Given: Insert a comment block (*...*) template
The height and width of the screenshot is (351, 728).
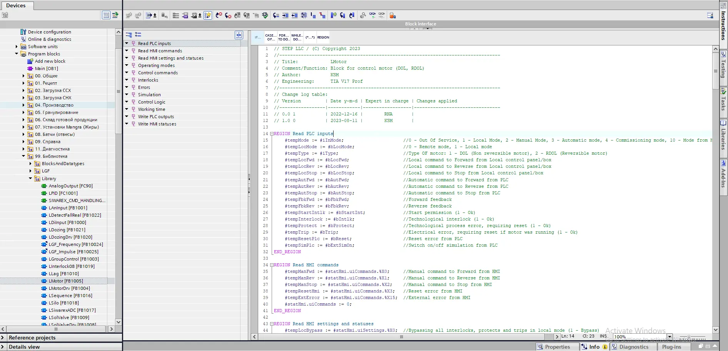Looking at the screenshot, I should [310, 37].
